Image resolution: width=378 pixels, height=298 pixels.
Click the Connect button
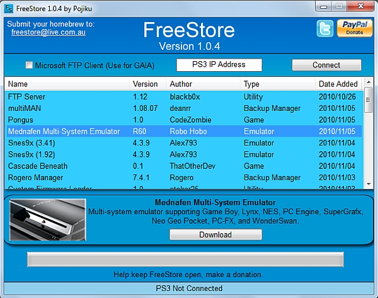[x=326, y=65]
